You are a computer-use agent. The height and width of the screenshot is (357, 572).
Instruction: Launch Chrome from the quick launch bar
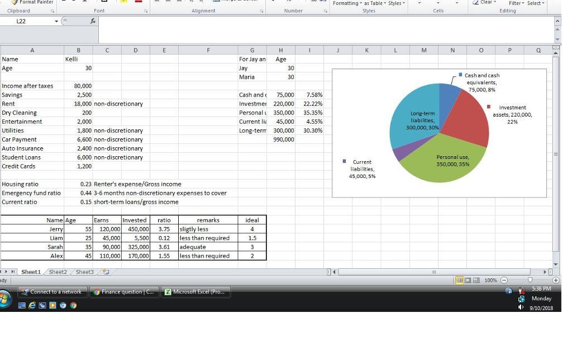point(73,305)
